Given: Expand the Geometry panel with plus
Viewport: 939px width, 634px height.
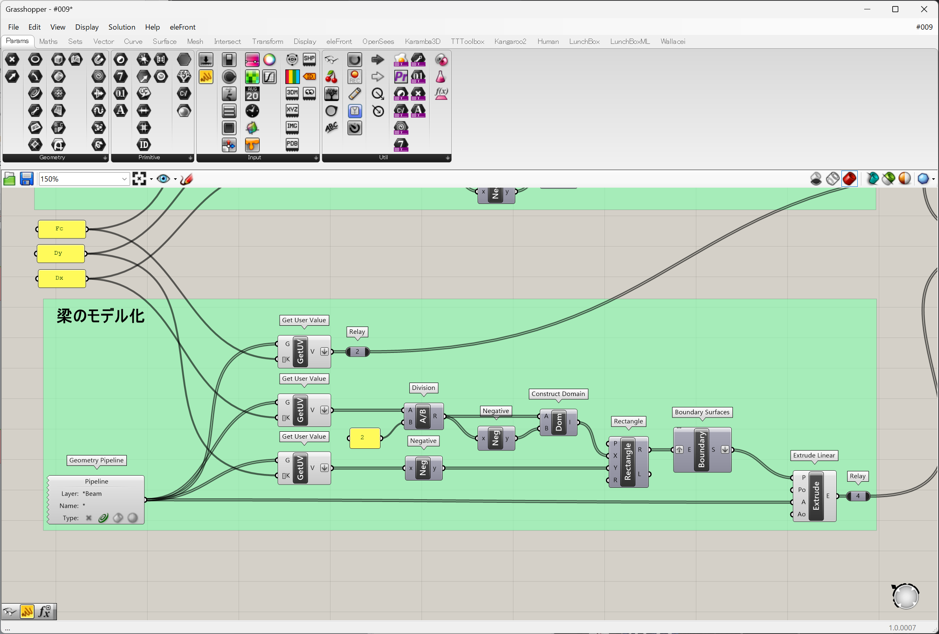Looking at the screenshot, I should (105, 158).
